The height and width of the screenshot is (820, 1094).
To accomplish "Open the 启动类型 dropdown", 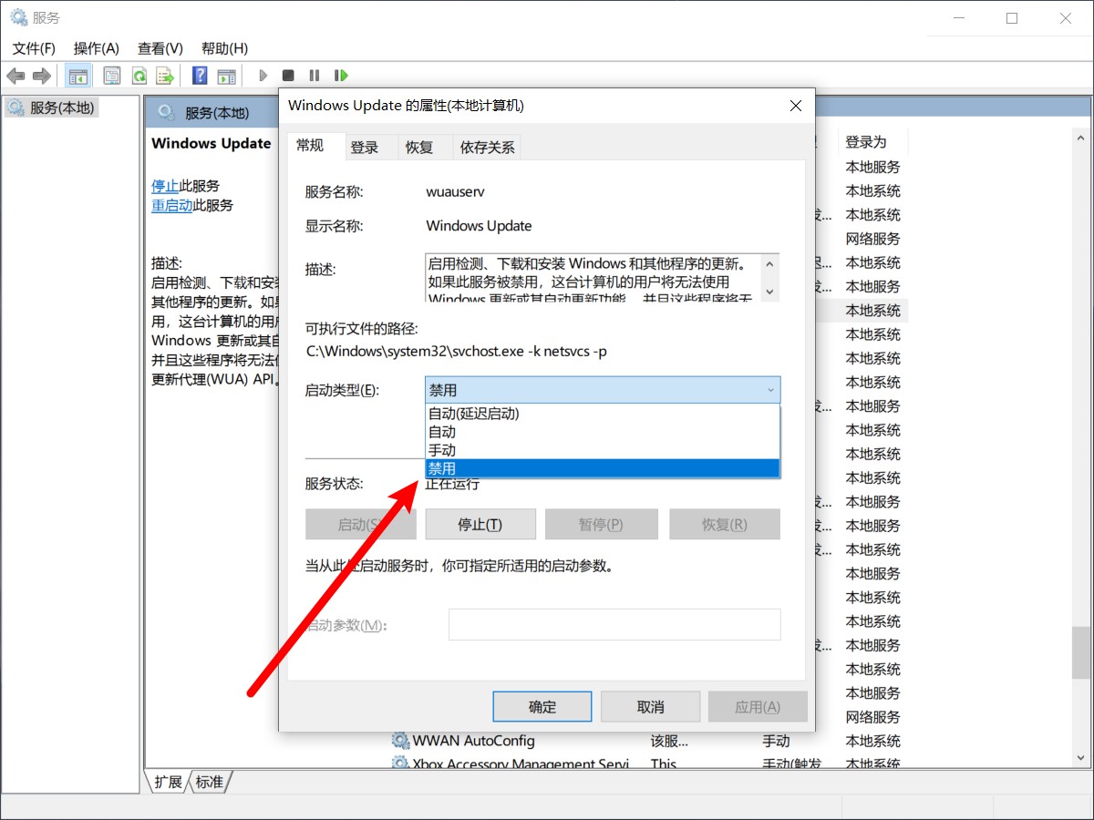I will click(x=771, y=389).
